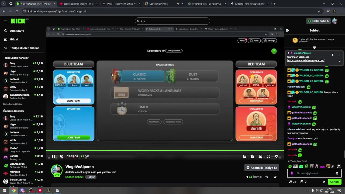The width and height of the screenshot is (345, 194).
Task: Enter fullscreen video mode
Action: [268, 156]
